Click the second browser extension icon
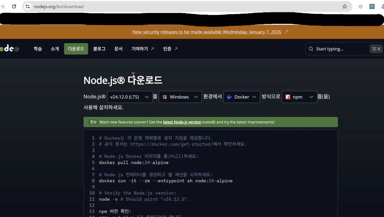 click(x=372, y=6)
